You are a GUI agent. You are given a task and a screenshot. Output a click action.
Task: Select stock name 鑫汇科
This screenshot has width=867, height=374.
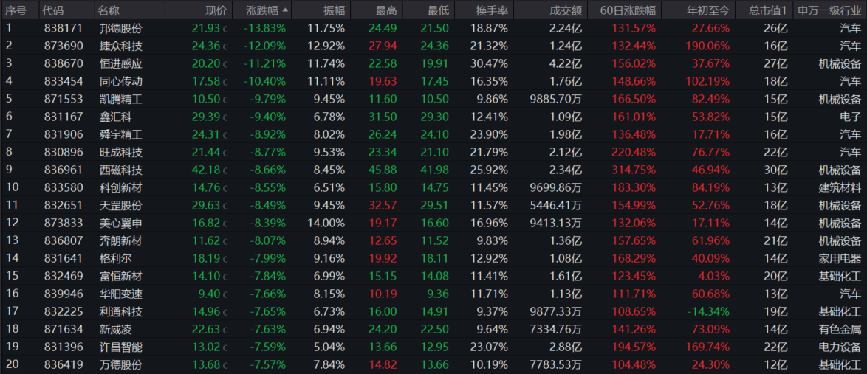[115, 117]
